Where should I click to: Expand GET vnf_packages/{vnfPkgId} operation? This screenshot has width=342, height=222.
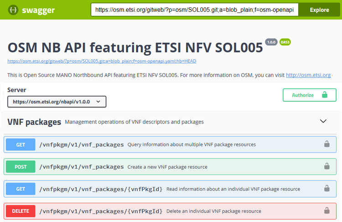(100, 189)
